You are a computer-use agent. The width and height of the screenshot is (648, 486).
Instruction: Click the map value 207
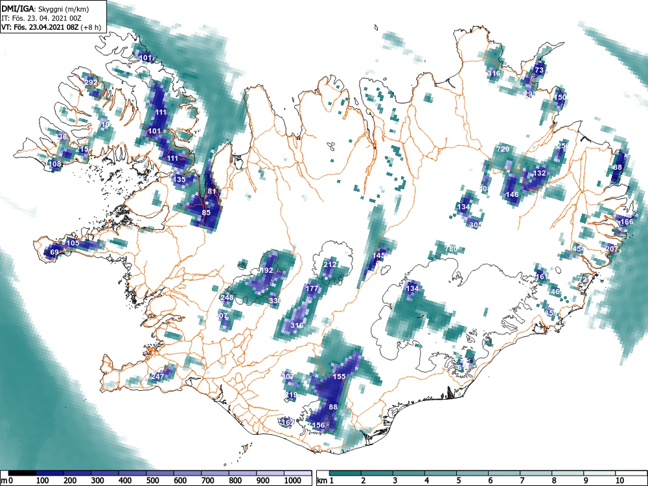[612, 249]
